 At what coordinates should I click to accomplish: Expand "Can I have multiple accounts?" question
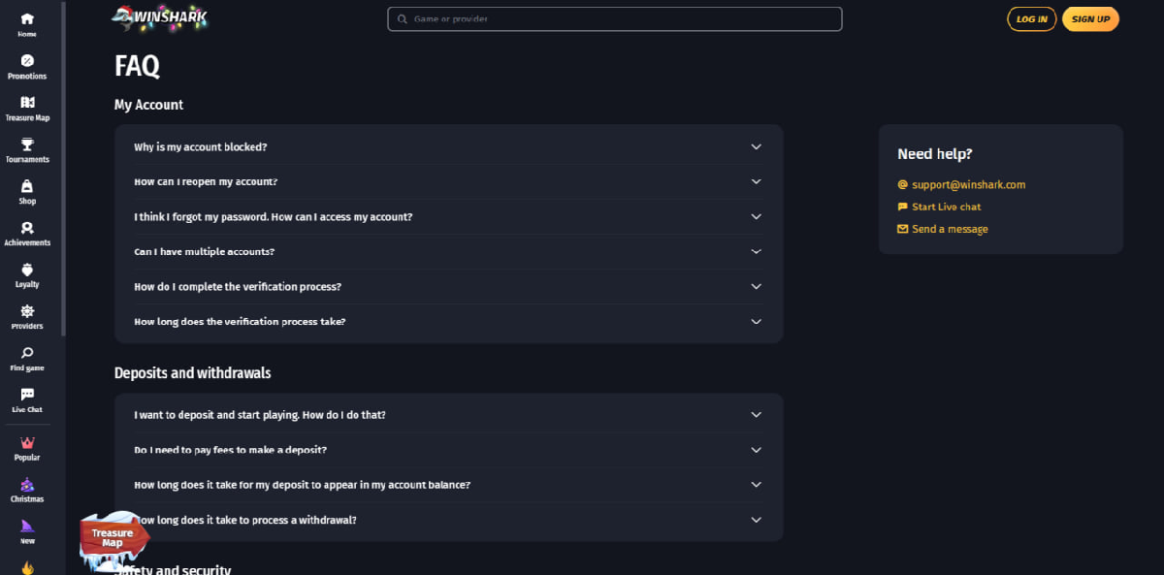[448, 252]
